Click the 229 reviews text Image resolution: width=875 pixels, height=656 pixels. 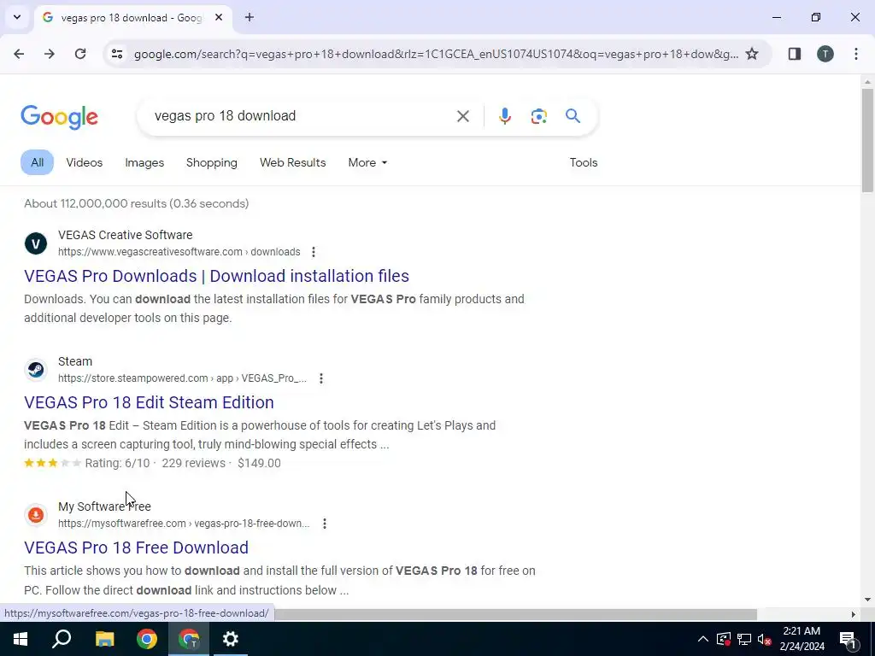193,463
